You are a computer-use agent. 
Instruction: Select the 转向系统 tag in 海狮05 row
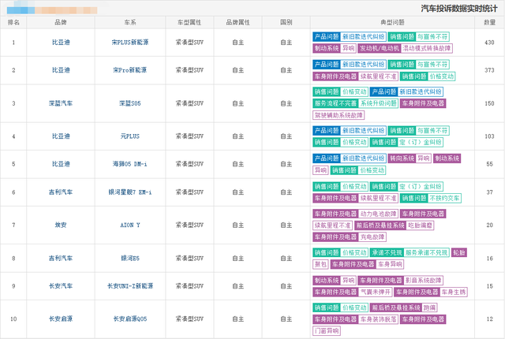pyautogui.click(x=402, y=158)
